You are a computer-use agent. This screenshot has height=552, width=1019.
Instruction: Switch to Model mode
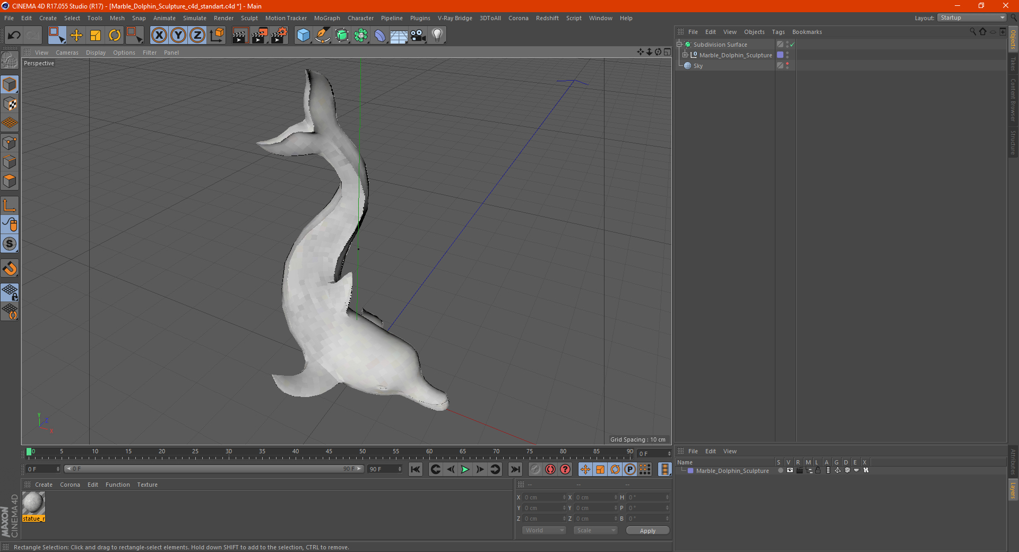pyautogui.click(x=10, y=84)
